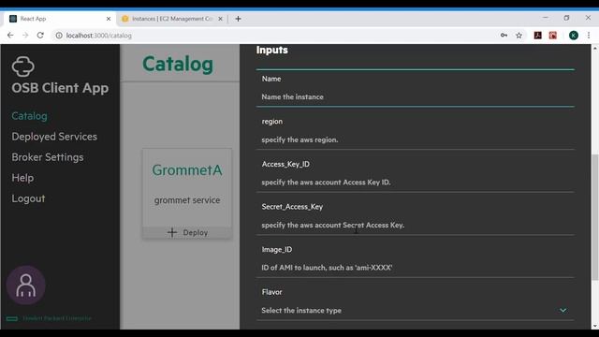Reload the page with the refresh icon
599x337 pixels.
pos(40,36)
